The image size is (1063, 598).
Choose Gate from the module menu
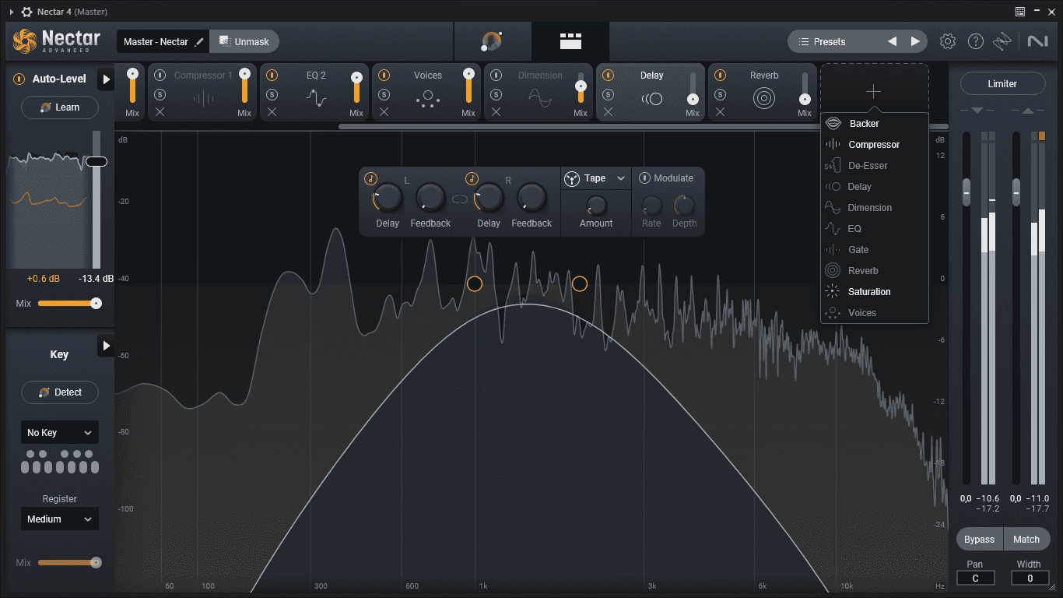pyautogui.click(x=875, y=250)
